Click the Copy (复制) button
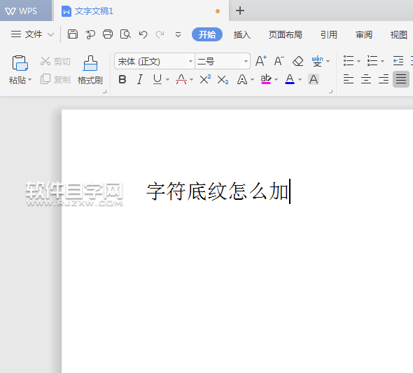 click(x=55, y=79)
